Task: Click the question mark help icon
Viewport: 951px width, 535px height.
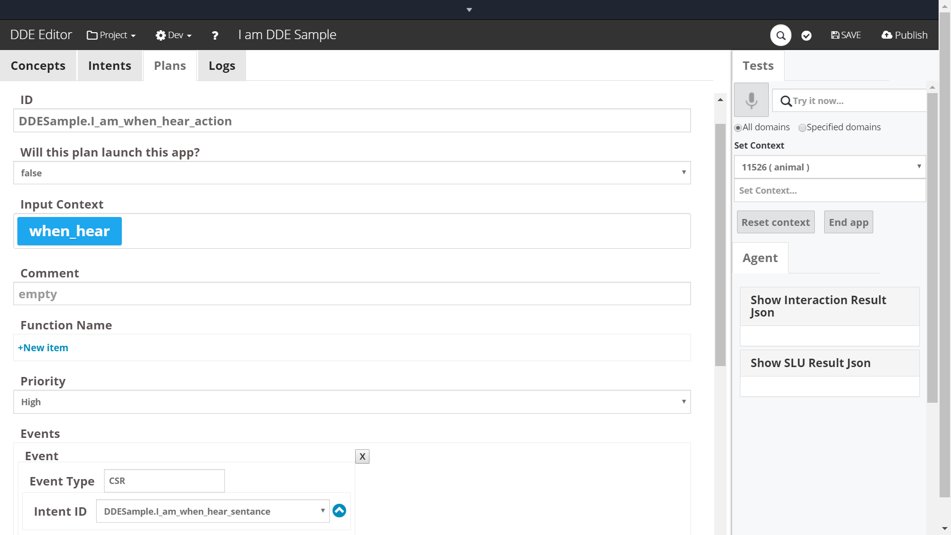Action: 215,35
